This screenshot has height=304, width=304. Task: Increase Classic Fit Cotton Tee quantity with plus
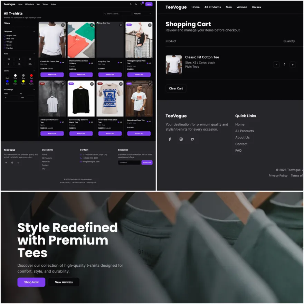click(293, 65)
